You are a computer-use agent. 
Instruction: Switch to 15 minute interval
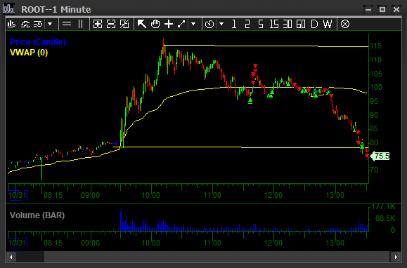click(274, 24)
